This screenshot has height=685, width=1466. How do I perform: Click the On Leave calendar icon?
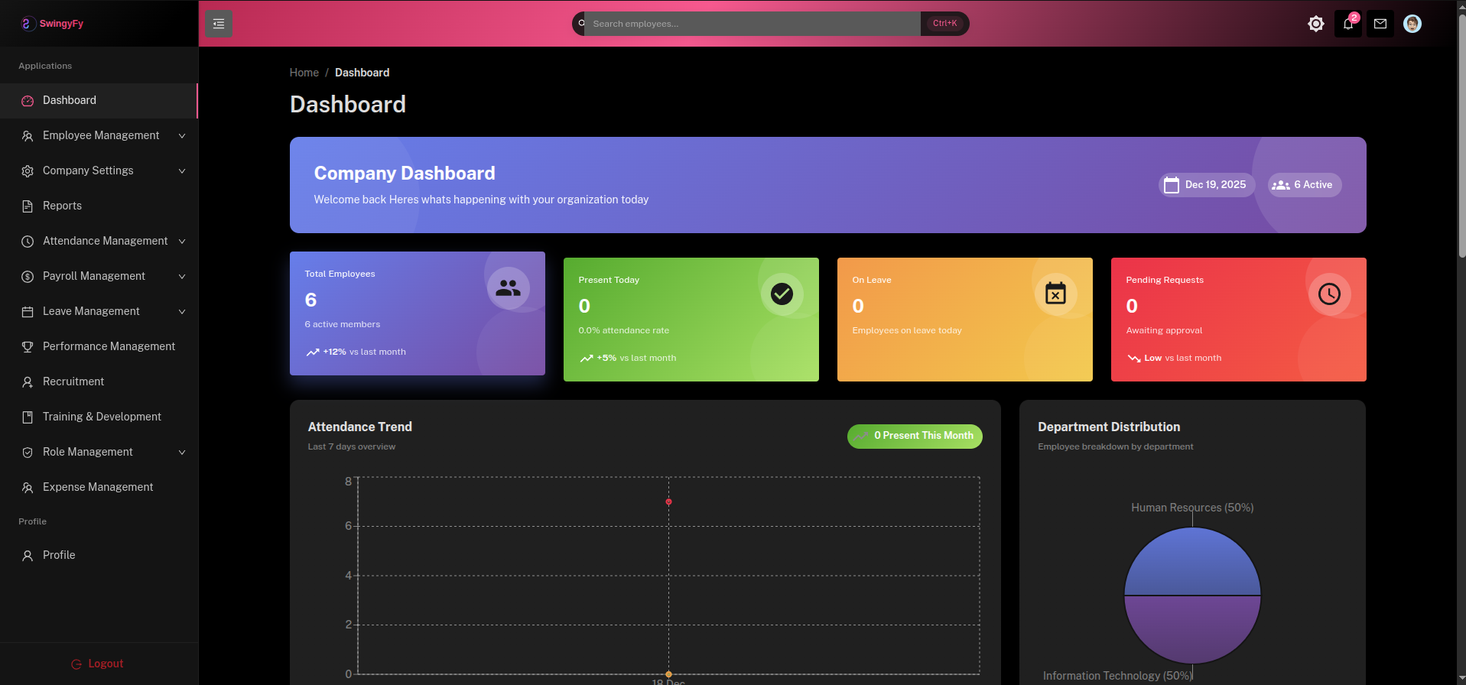(x=1055, y=294)
